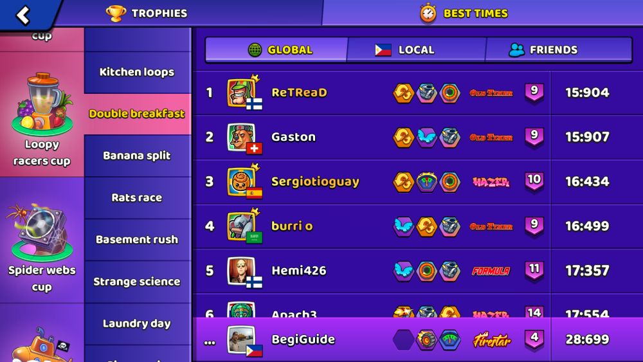643x362 pixels.
Task: Select the Banana split track
Action: pyautogui.click(x=138, y=156)
